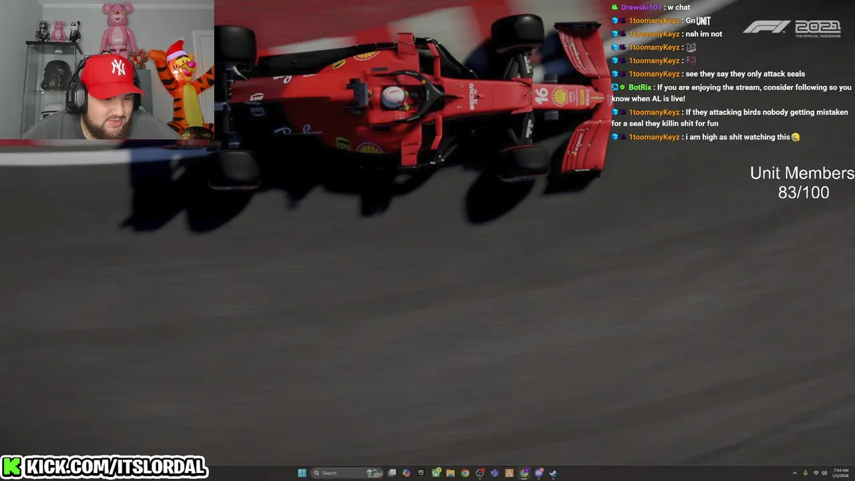The height and width of the screenshot is (481, 855).
Task: Select the BotRix username in chat
Action: pos(640,88)
